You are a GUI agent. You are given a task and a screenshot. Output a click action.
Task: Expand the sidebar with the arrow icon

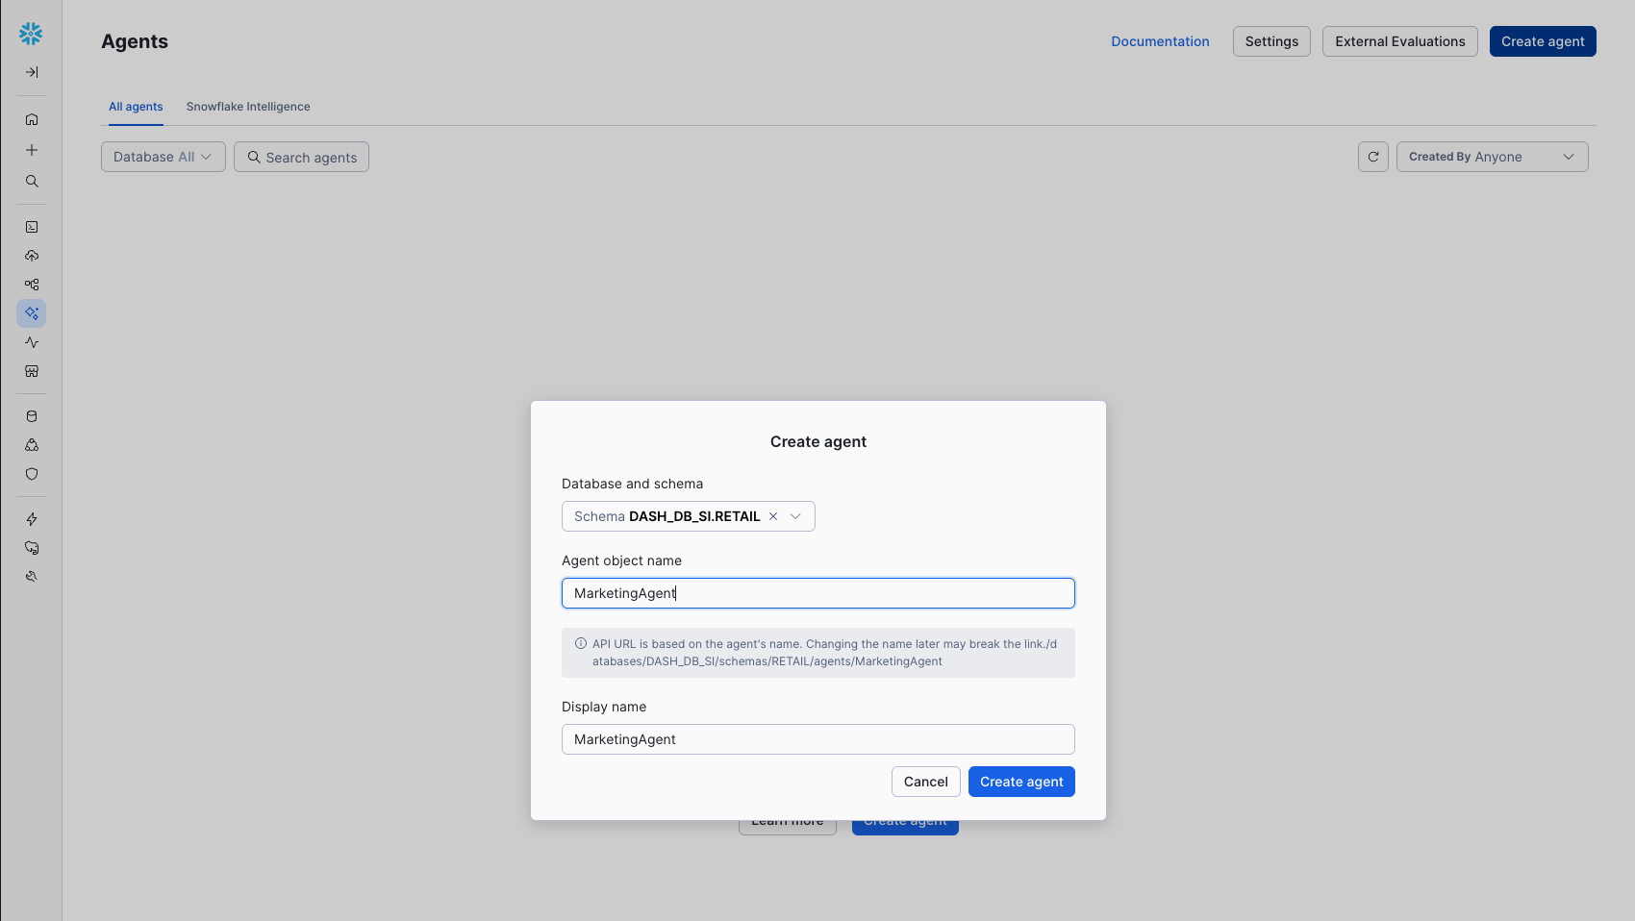(x=31, y=71)
